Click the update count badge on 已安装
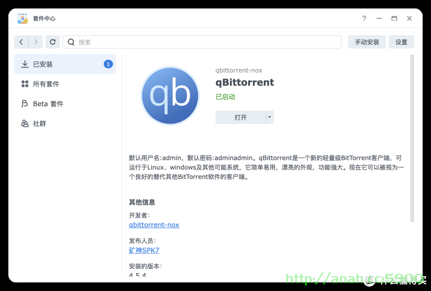This screenshot has height=291, width=431. (108, 64)
